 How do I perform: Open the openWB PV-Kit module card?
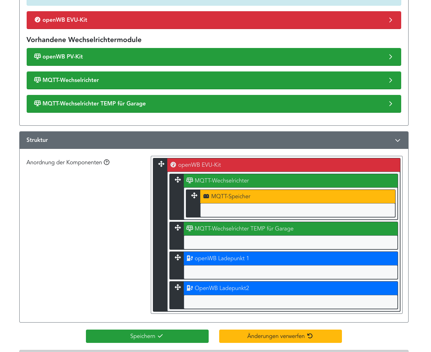tap(214, 57)
